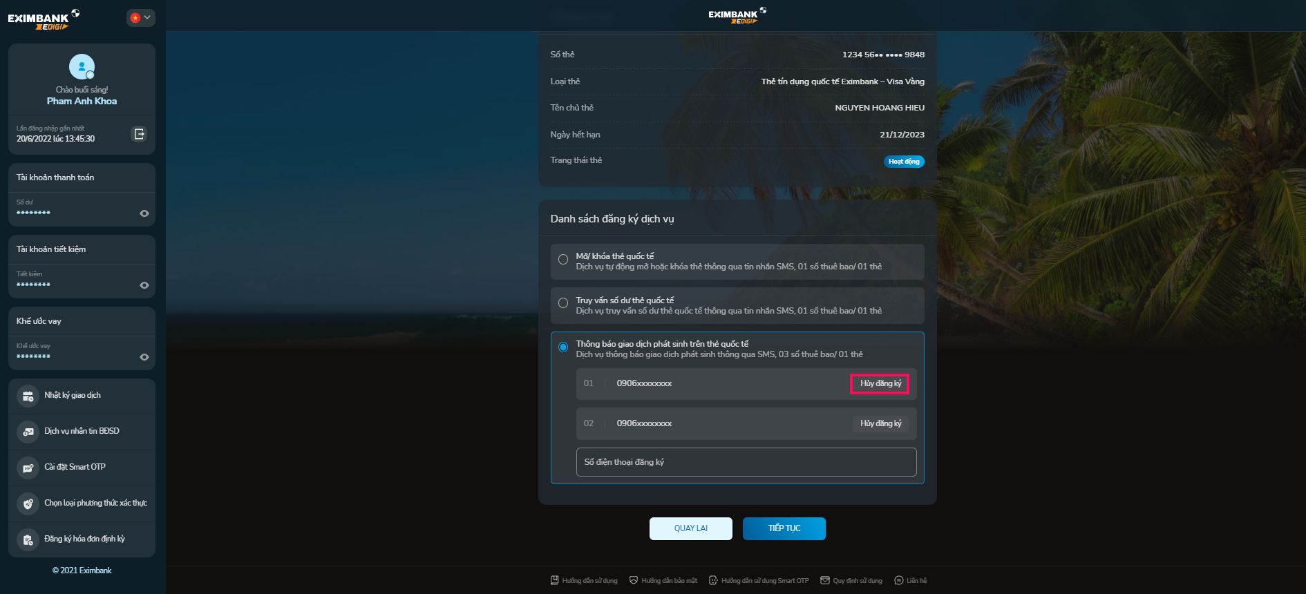1306x594 pixels.
Task: Click Đăng ký hóa đơn định kỳ icon
Action: [28, 539]
